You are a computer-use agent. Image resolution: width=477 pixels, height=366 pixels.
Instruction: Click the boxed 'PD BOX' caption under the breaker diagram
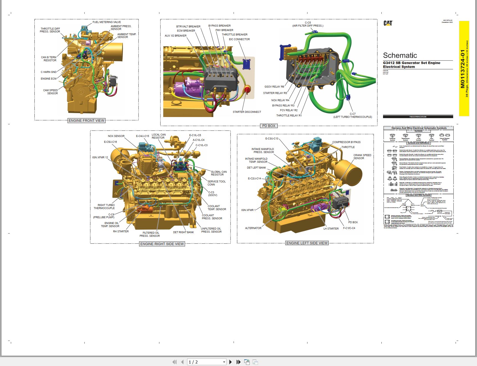269,126
